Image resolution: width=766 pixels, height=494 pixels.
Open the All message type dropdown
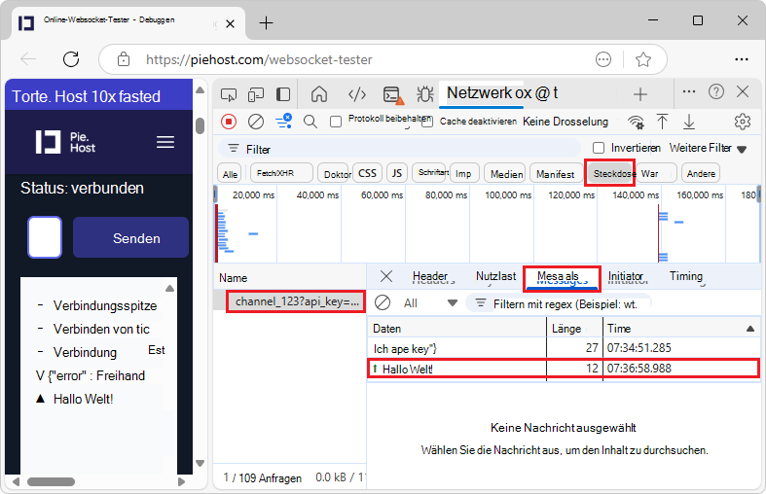[x=428, y=302]
